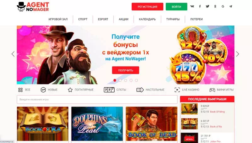Click the red РЕГИСТРАЦИЯ button

click(x=147, y=7)
